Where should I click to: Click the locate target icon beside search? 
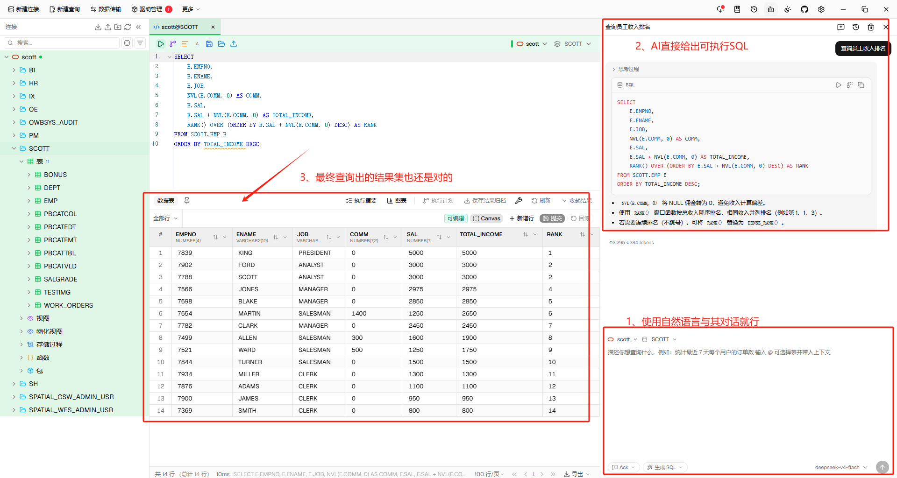point(127,43)
